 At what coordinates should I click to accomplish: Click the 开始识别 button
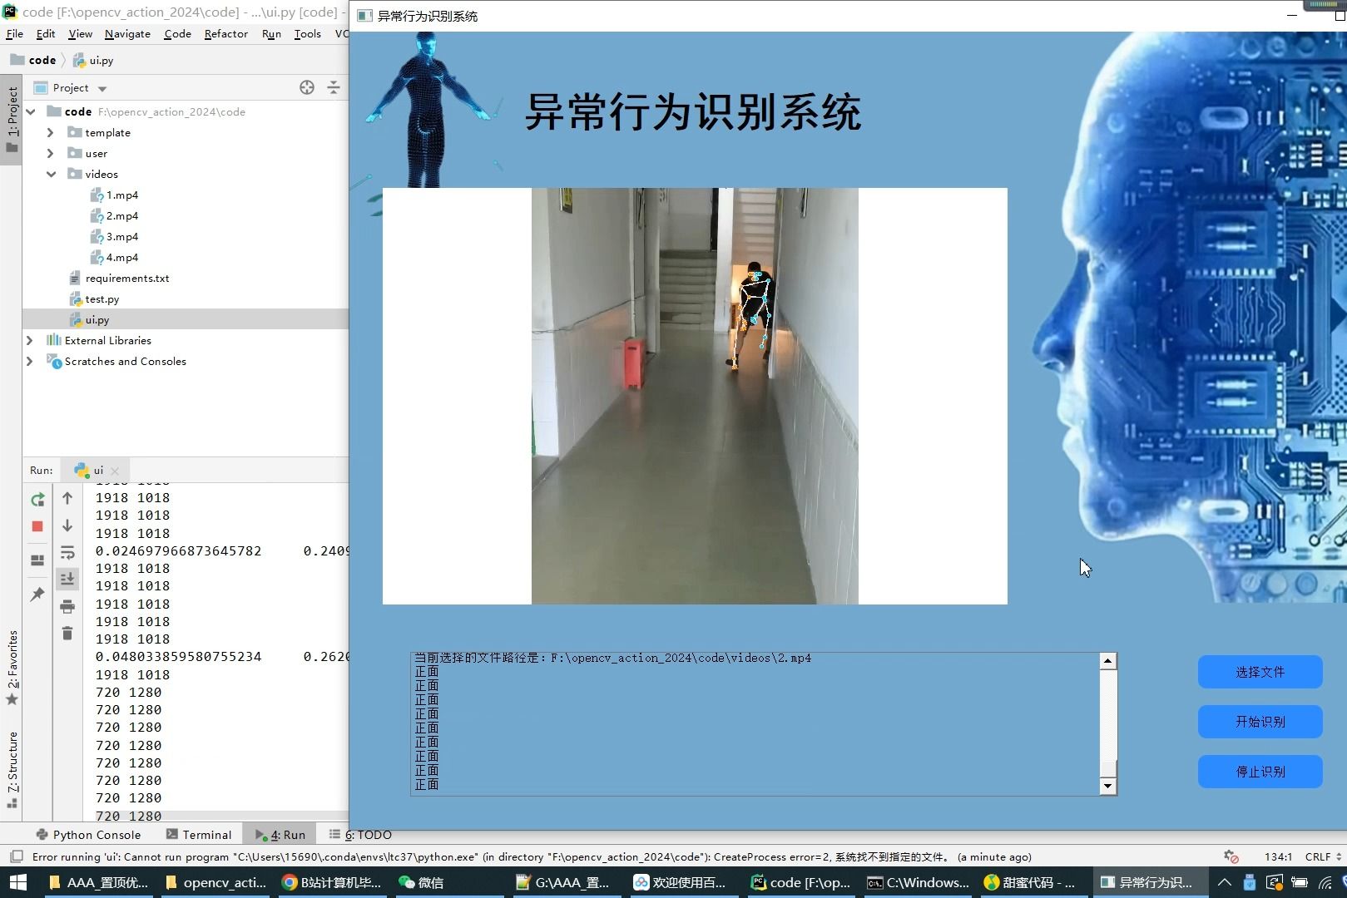pos(1260,722)
